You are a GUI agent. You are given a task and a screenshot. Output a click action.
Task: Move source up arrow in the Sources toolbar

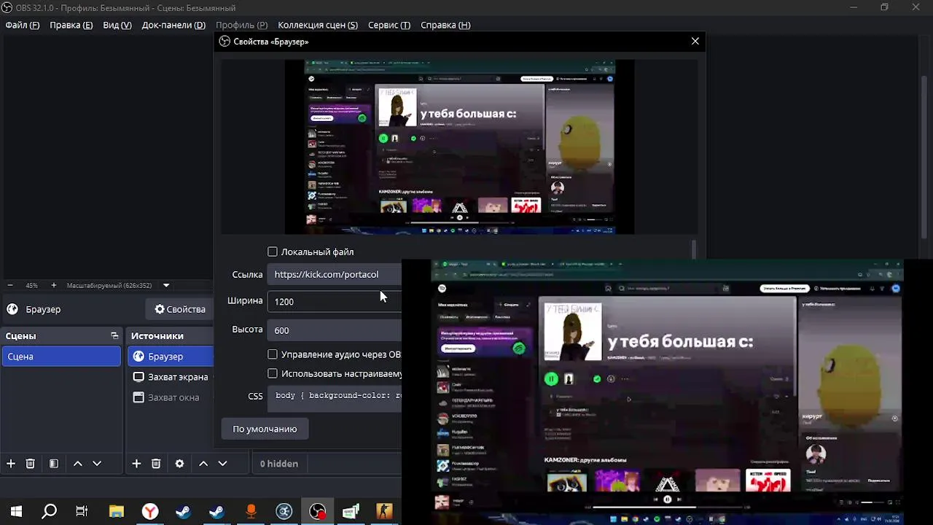pyautogui.click(x=203, y=464)
